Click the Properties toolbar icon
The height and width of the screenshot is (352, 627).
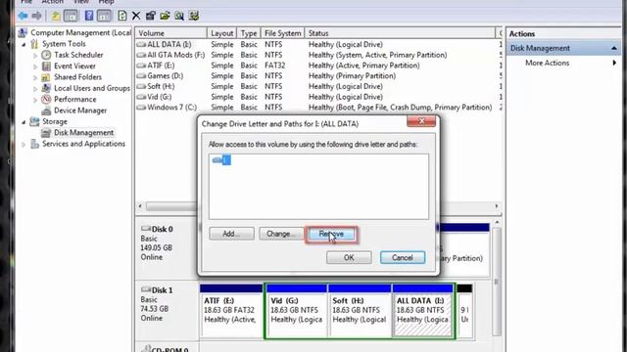pyautogui.click(x=150, y=16)
